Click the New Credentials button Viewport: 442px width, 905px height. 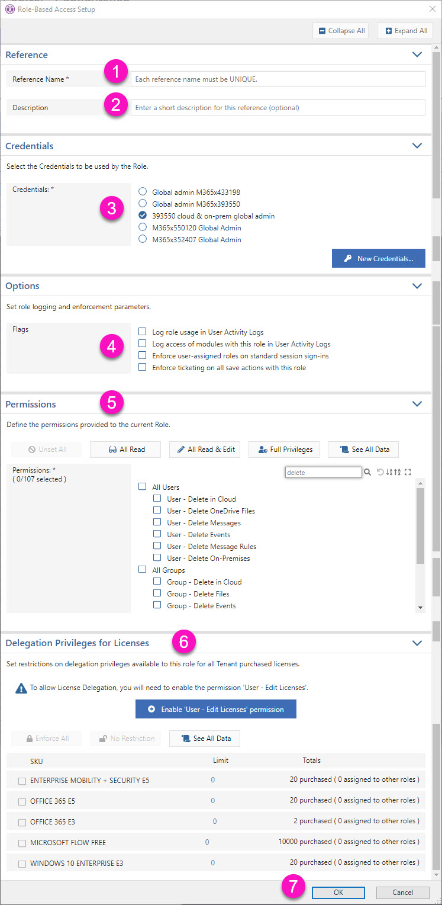pyautogui.click(x=378, y=258)
